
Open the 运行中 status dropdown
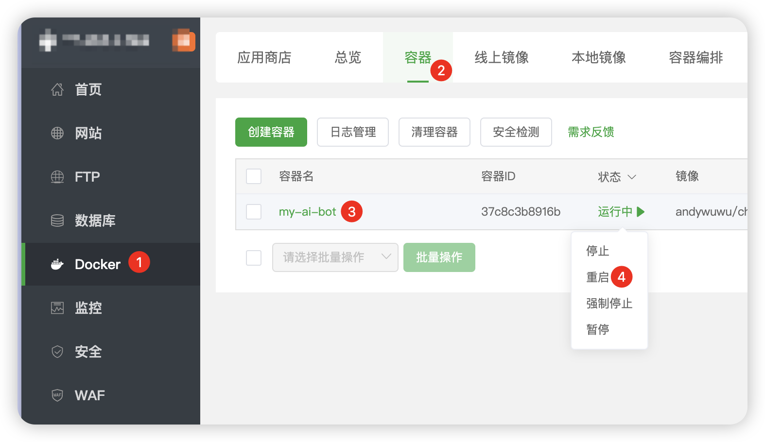tap(615, 212)
